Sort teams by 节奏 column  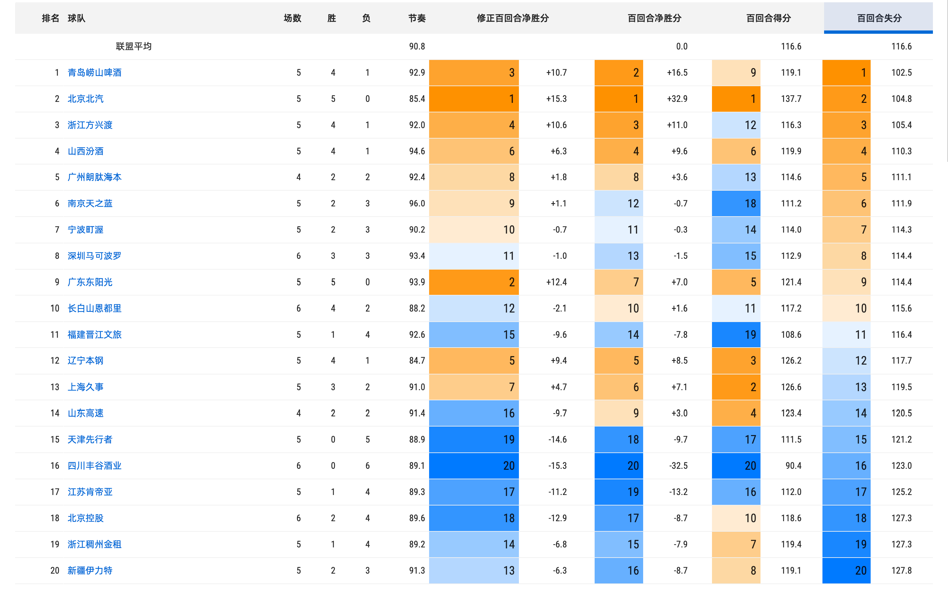417,18
